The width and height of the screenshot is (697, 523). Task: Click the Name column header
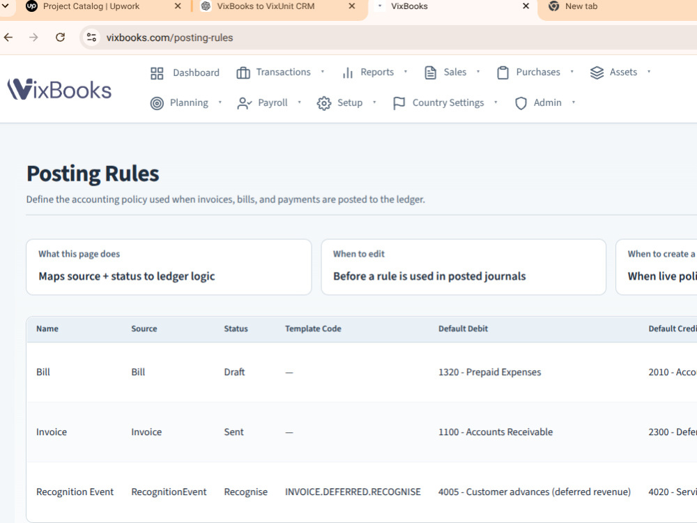[47, 328]
